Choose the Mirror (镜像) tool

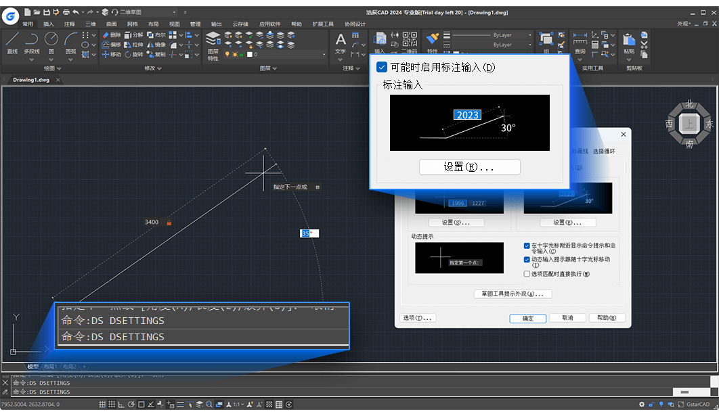point(156,45)
